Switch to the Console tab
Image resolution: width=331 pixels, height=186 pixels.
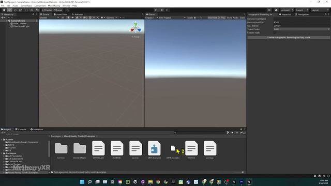coord(21,130)
